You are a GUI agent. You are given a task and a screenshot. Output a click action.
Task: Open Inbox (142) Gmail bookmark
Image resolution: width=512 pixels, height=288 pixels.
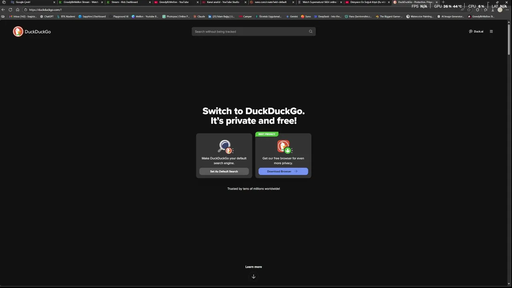click(x=23, y=17)
